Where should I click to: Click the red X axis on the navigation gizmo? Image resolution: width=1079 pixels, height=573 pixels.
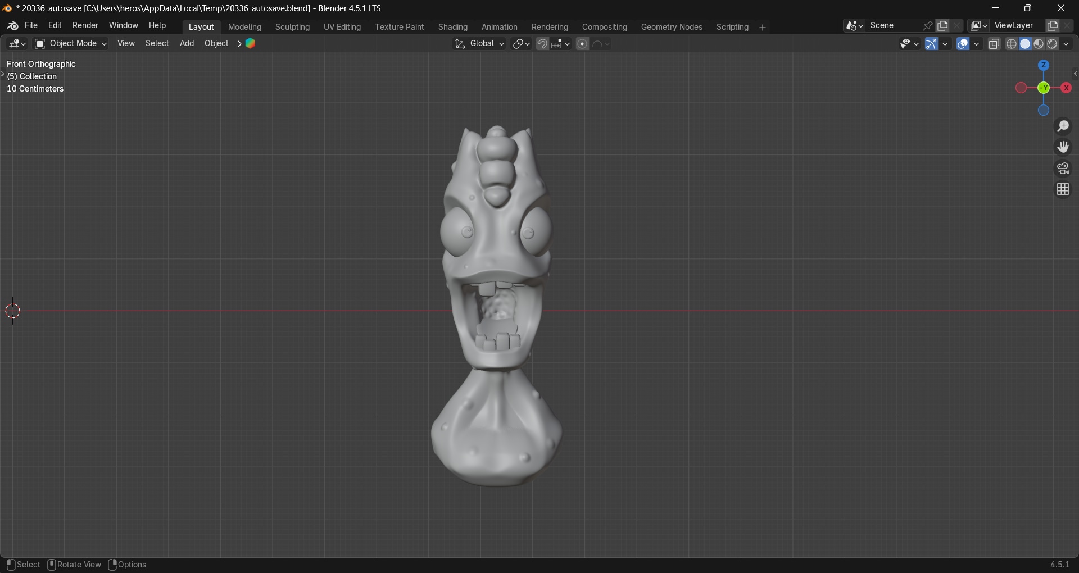click(1066, 88)
